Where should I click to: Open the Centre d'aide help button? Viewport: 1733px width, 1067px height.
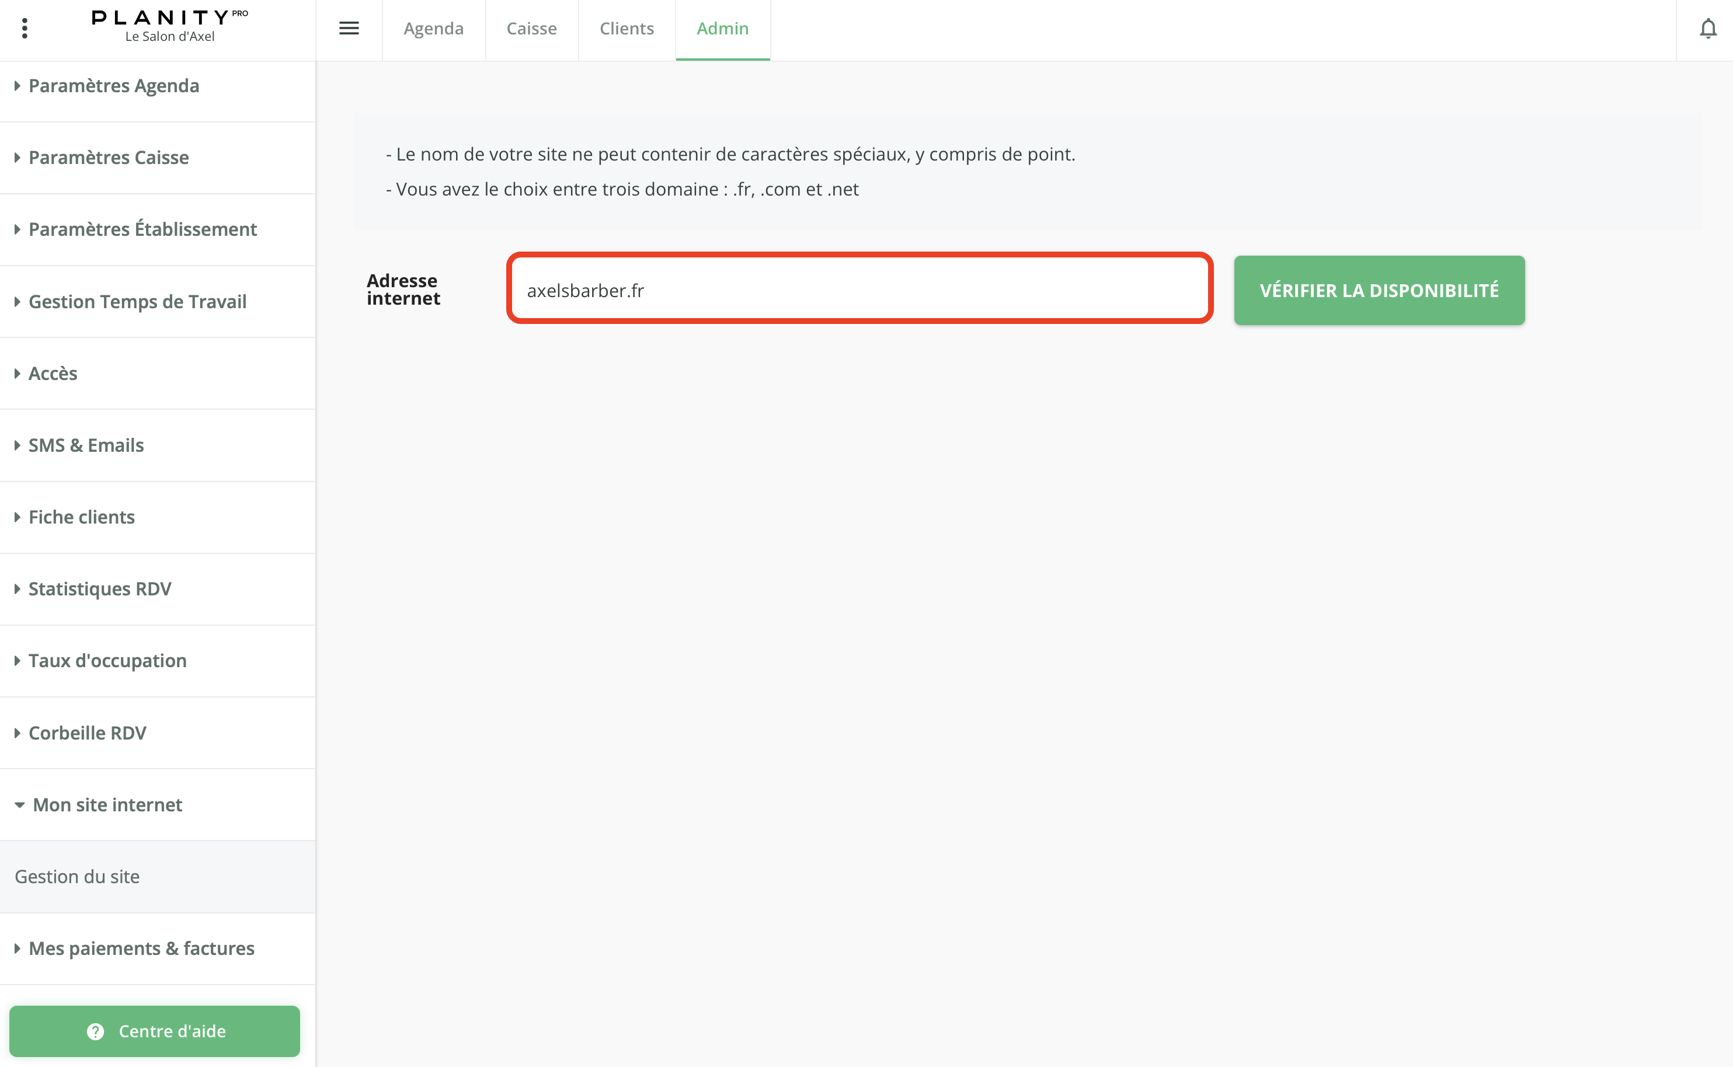click(x=155, y=1031)
